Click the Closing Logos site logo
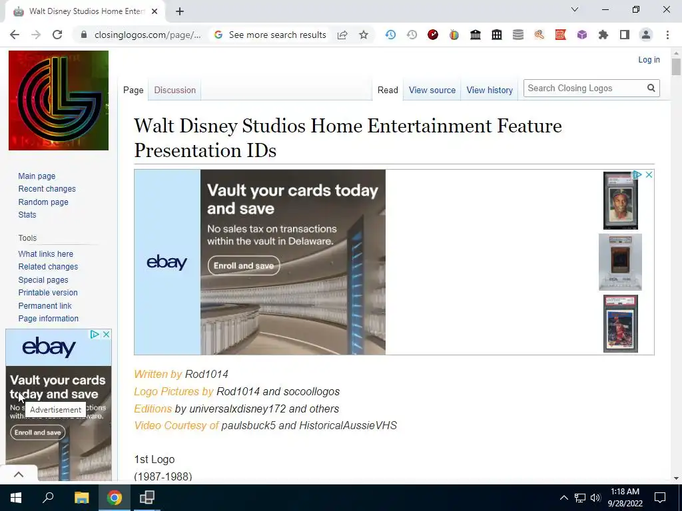 tap(59, 100)
